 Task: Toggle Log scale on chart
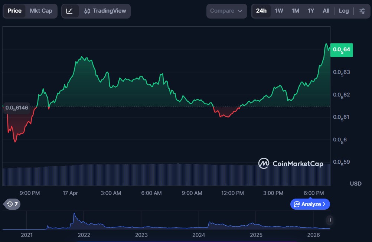pos(343,11)
